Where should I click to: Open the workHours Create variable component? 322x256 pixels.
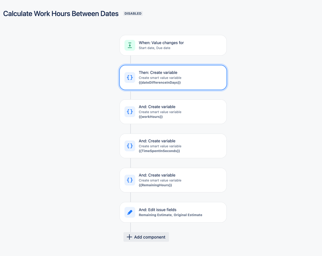pyautogui.click(x=173, y=112)
